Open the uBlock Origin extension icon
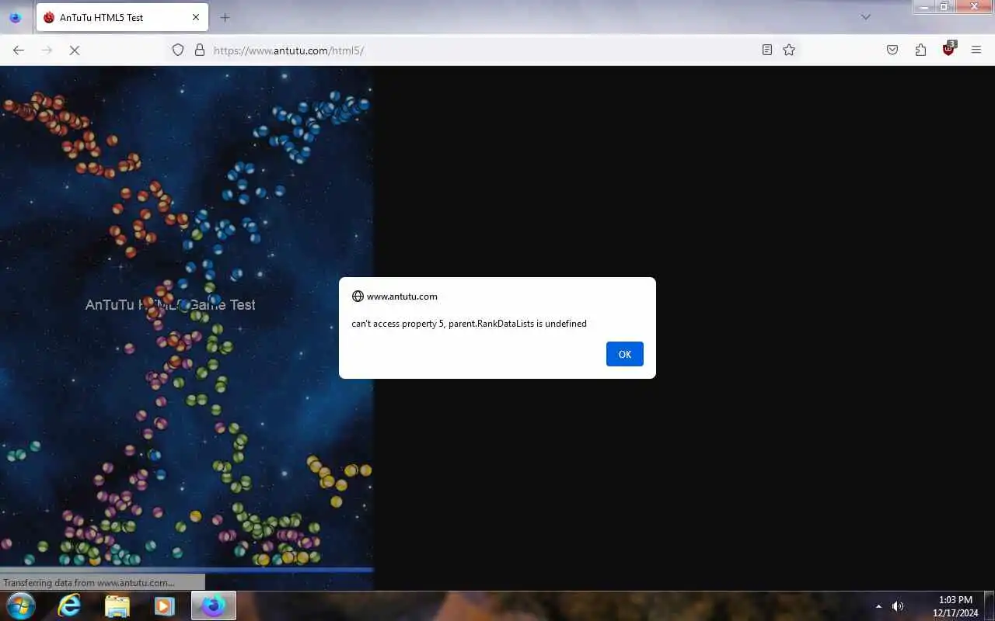The height and width of the screenshot is (621, 995). [948, 50]
